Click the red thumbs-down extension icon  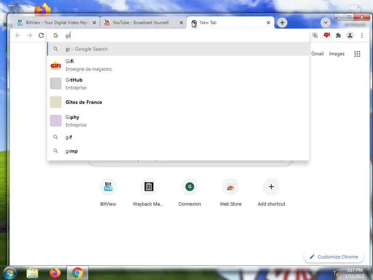tap(327, 35)
